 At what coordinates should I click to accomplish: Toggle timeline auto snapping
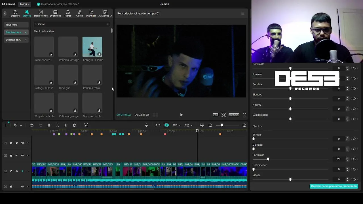166,125
